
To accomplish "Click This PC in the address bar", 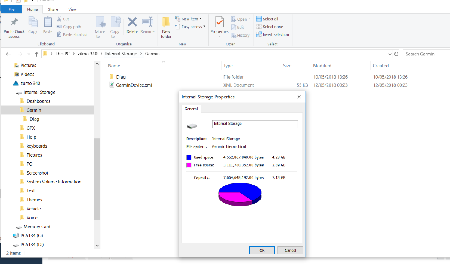I will [x=63, y=54].
